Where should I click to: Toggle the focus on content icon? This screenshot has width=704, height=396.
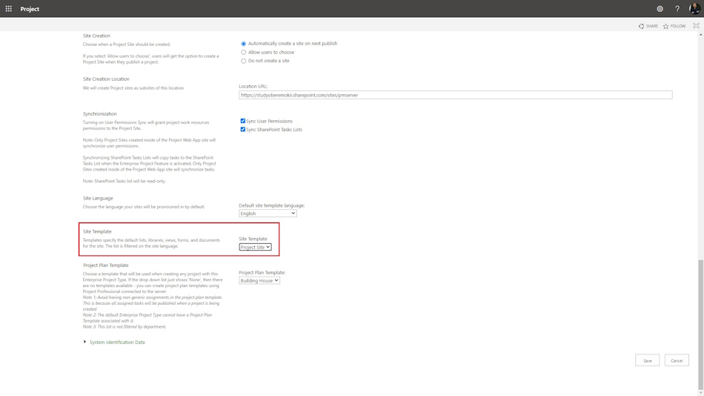(696, 26)
